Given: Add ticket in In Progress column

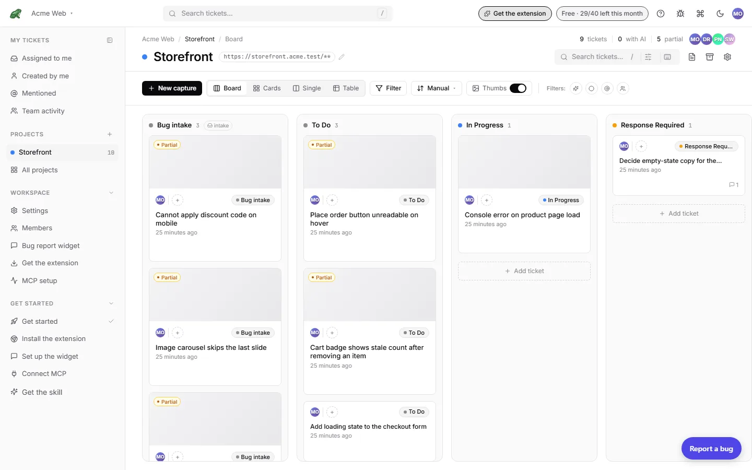Looking at the screenshot, I should tap(524, 271).
